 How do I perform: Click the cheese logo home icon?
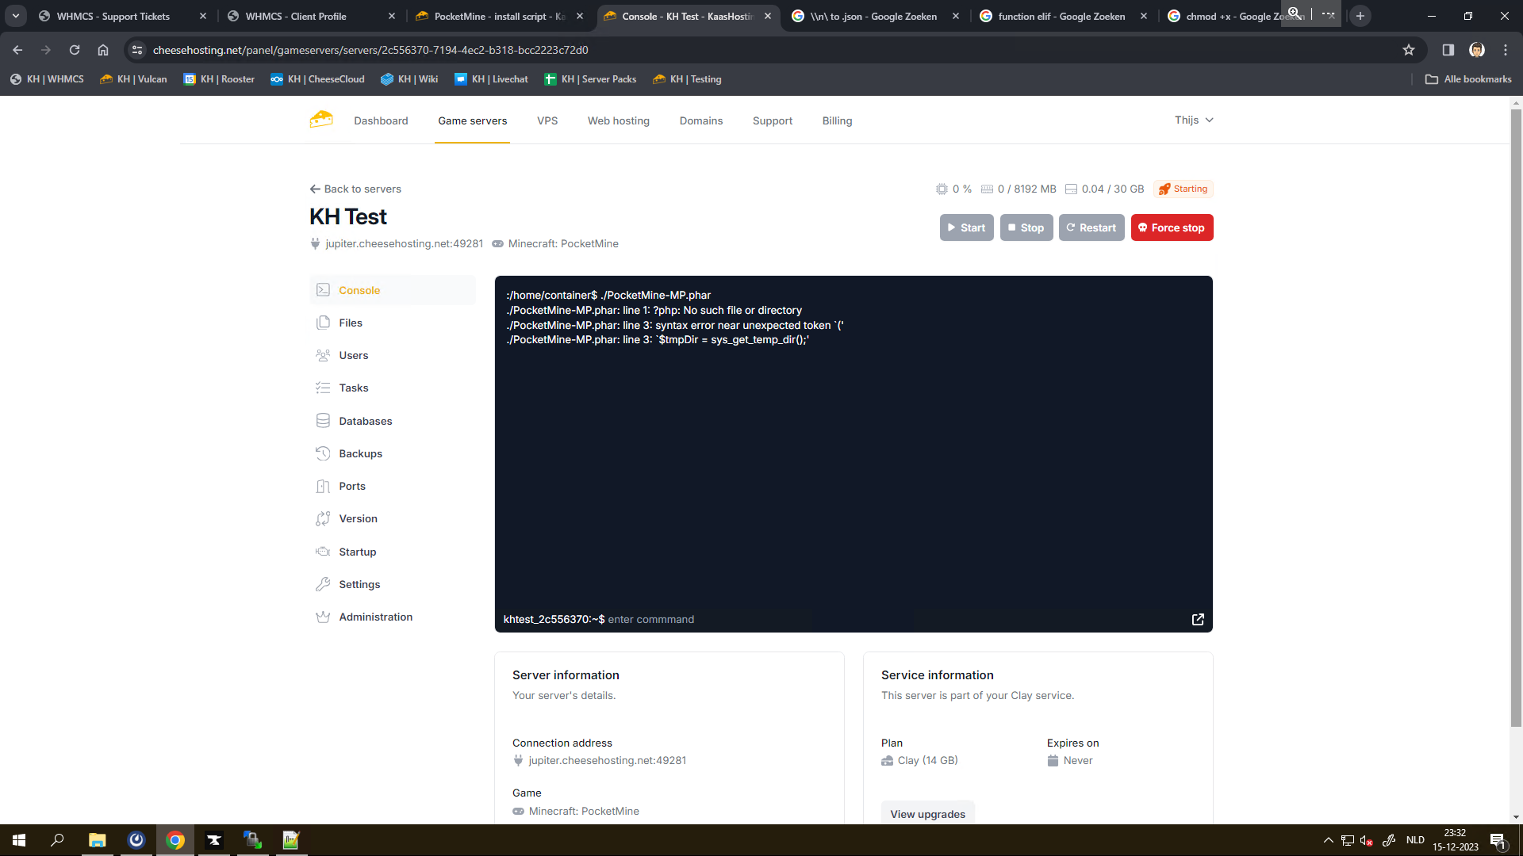point(321,120)
